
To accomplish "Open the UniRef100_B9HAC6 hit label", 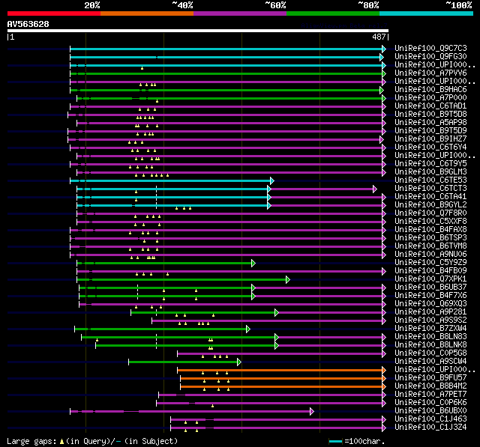I will pos(430,90).
